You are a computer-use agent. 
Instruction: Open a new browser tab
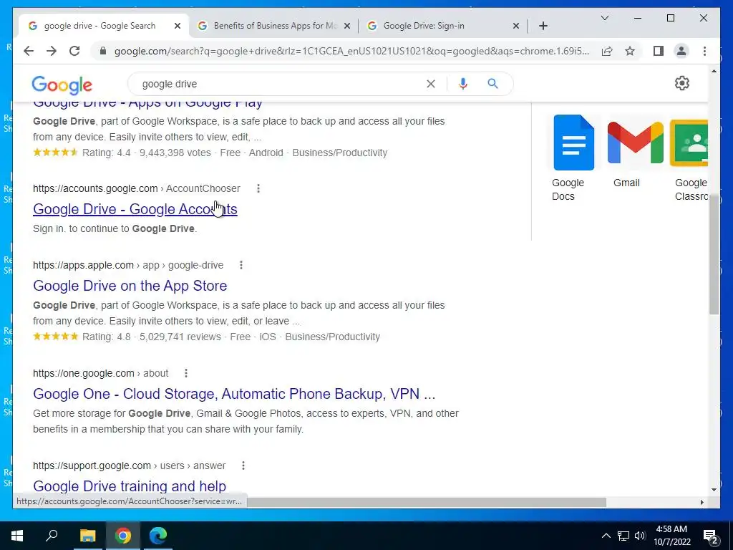click(x=543, y=26)
